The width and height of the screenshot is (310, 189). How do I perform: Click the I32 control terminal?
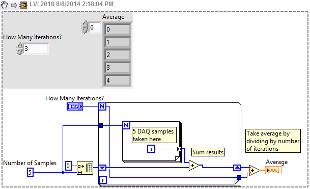click(75, 106)
